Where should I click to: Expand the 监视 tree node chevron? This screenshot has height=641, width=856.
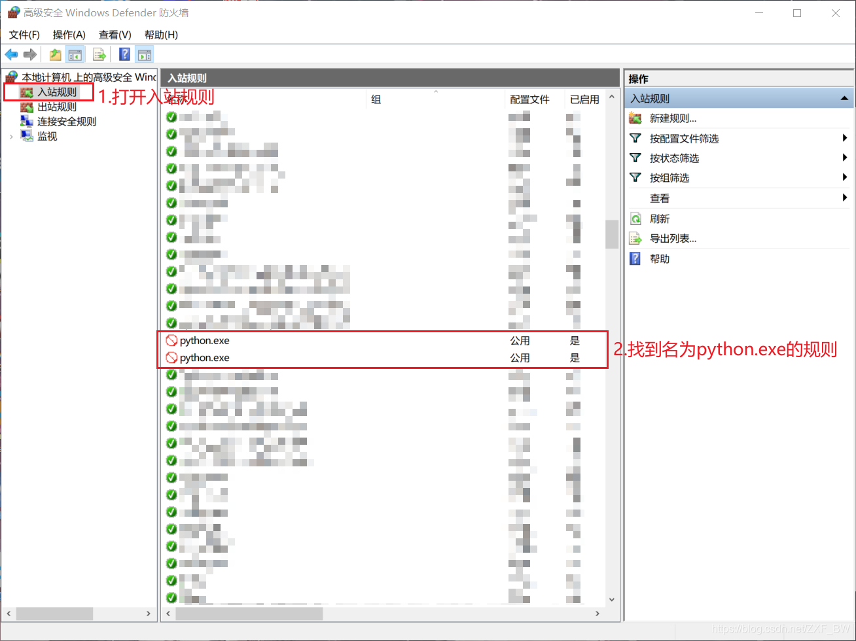tap(11, 136)
